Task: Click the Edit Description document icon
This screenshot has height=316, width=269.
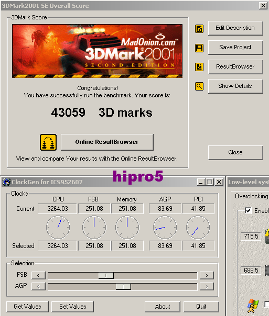Action: tap(199, 29)
